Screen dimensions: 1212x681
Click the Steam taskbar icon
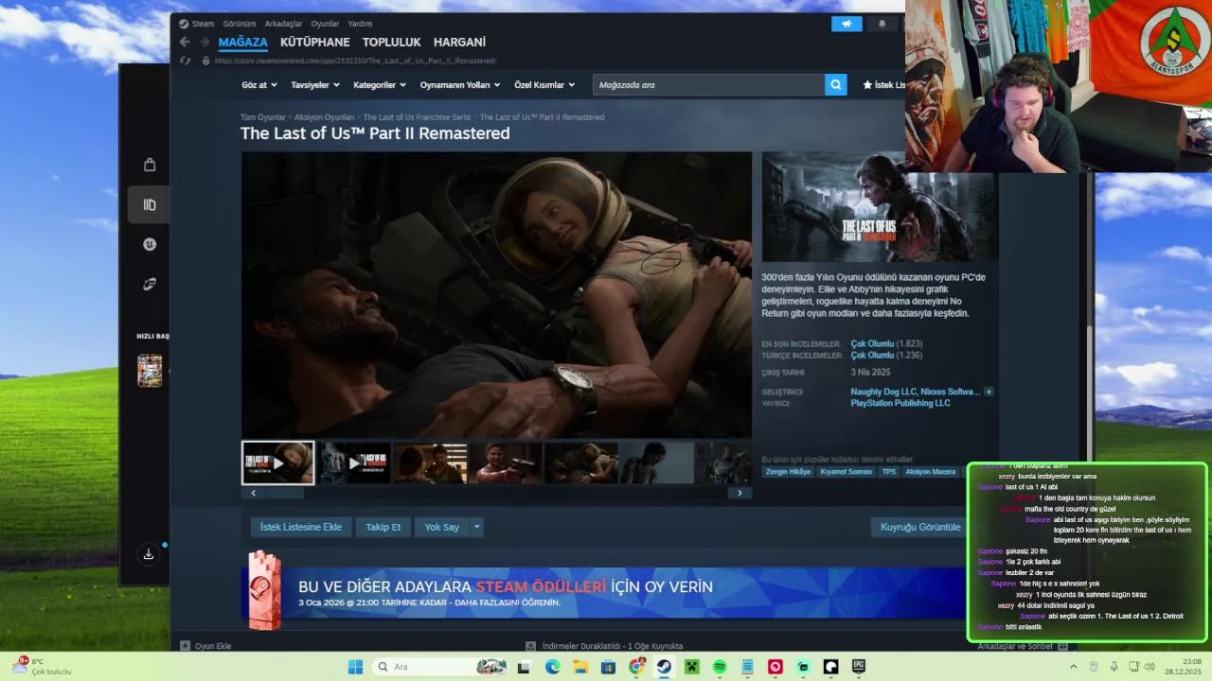click(x=664, y=667)
